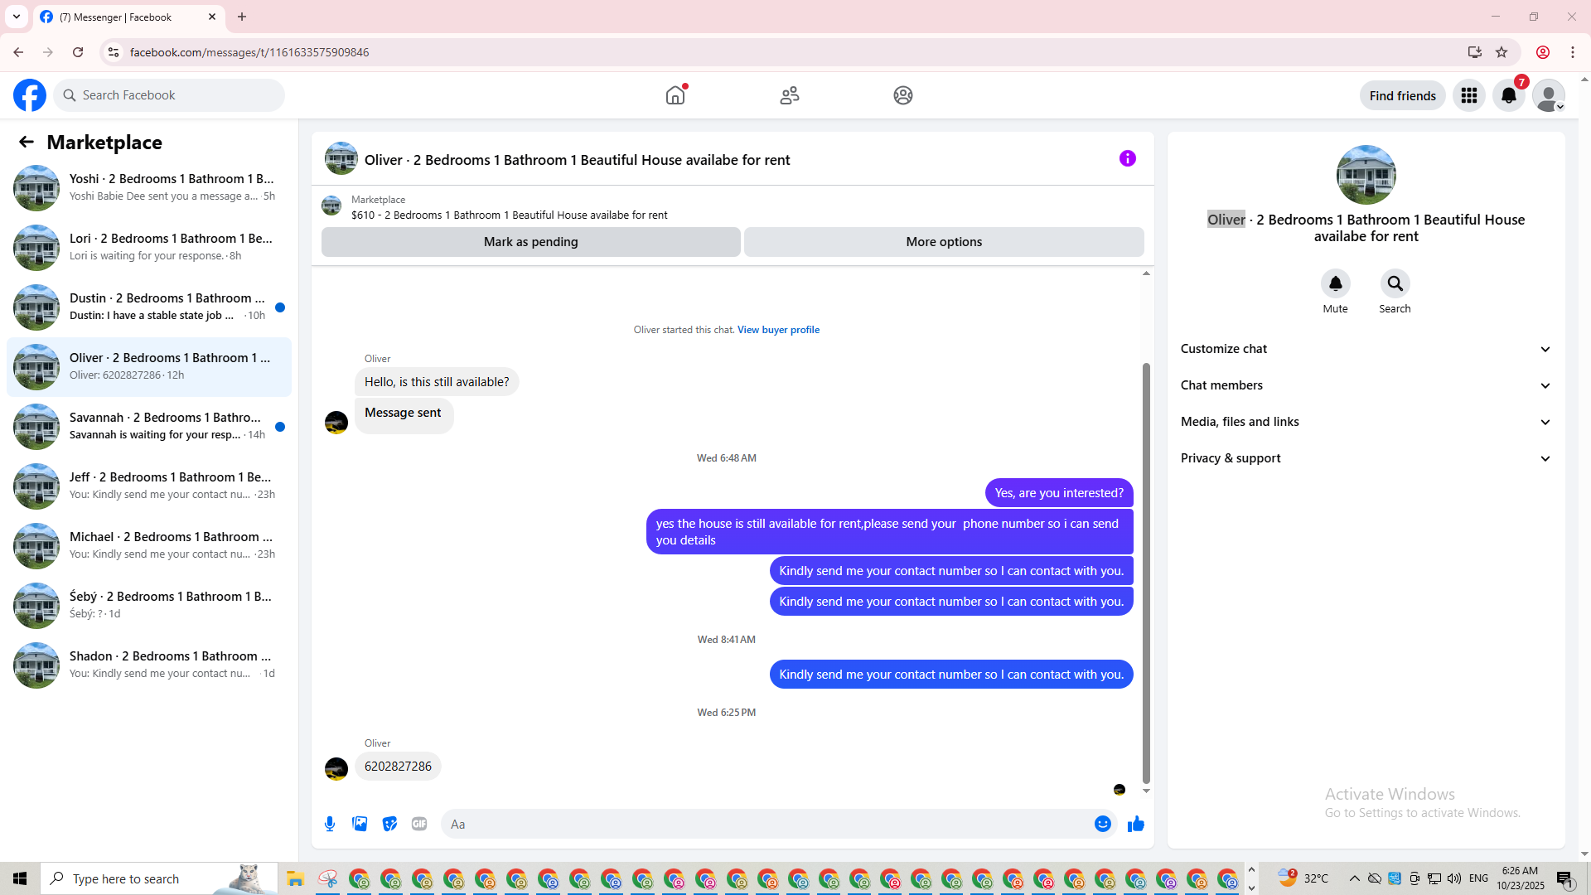Open View buyer profile link
This screenshot has height=895, width=1591.
tap(778, 330)
